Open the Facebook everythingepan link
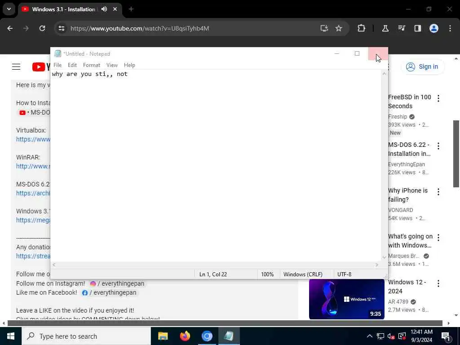Screen dimensions: 460x345 coord(109,292)
